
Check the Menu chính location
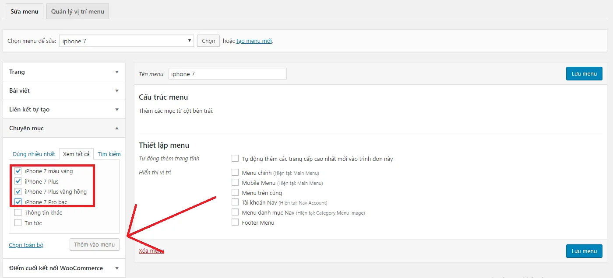(x=235, y=172)
